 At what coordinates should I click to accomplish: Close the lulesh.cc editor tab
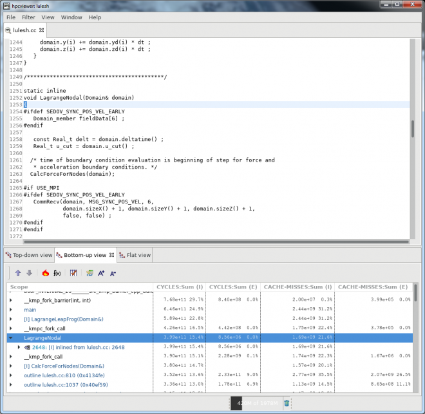[41, 30]
